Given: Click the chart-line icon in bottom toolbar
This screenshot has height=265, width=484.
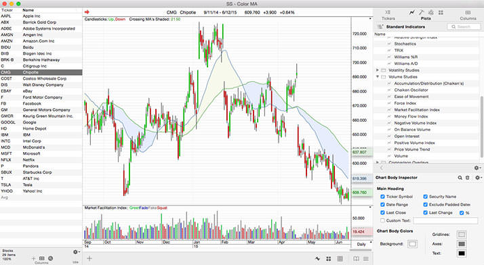Looking at the screenshot, I should [x=317, y=258].
